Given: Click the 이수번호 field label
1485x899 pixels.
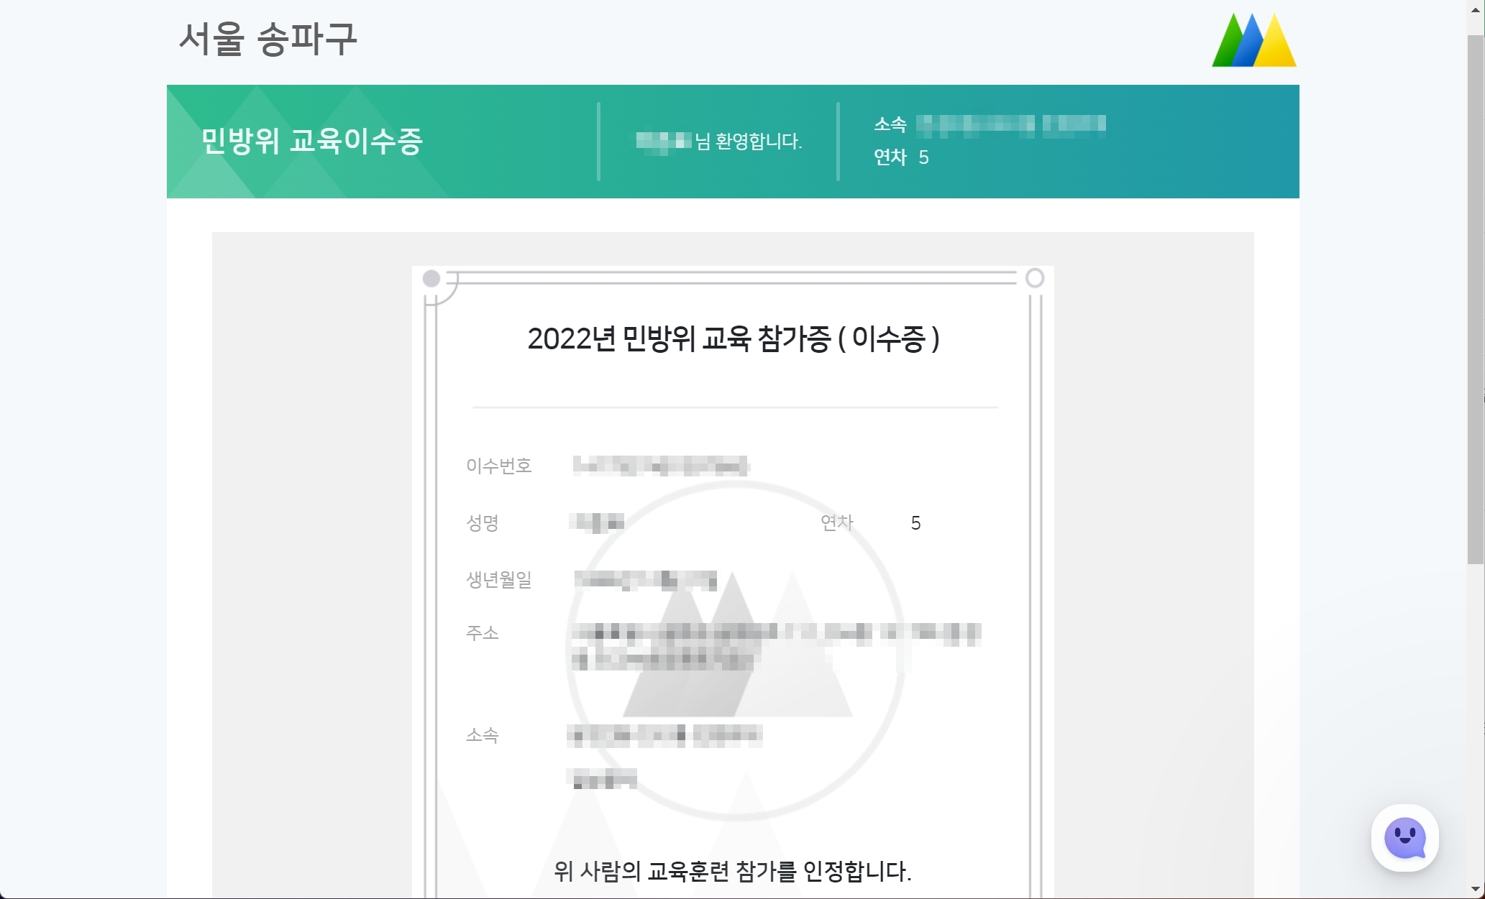Looking at the screenshot, I should (x=498, y=466).
